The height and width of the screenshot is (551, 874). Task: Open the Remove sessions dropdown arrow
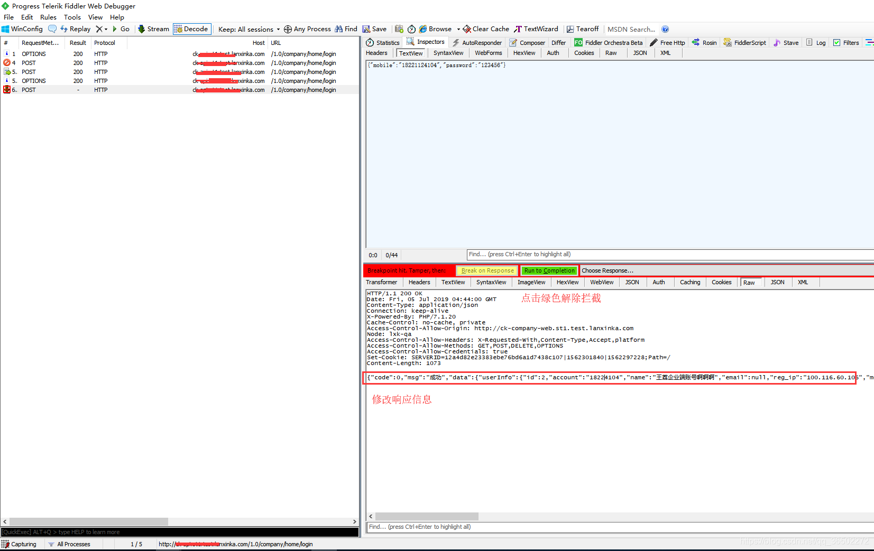point(106,29)
